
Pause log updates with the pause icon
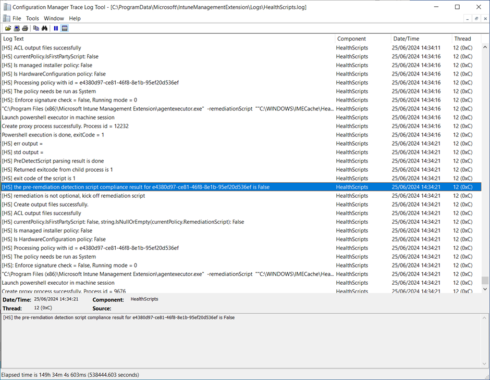click(56, 28)
